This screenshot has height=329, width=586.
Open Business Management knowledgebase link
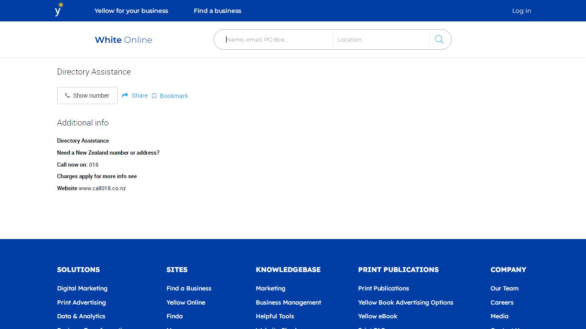pos(289,302)
